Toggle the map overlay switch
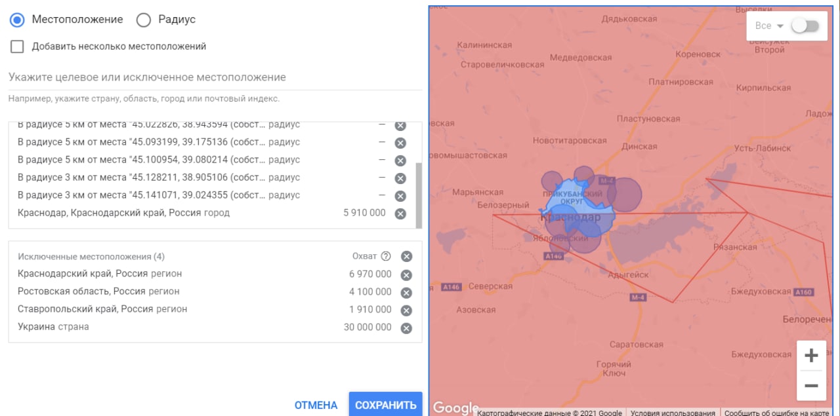 [805, 26]
